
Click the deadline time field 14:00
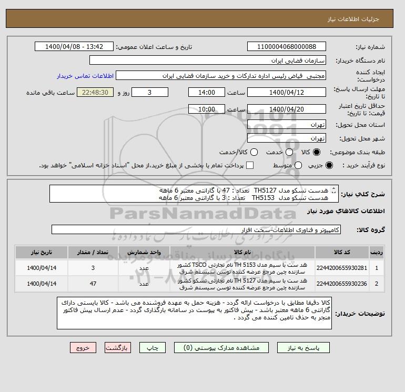pos(207,92)
